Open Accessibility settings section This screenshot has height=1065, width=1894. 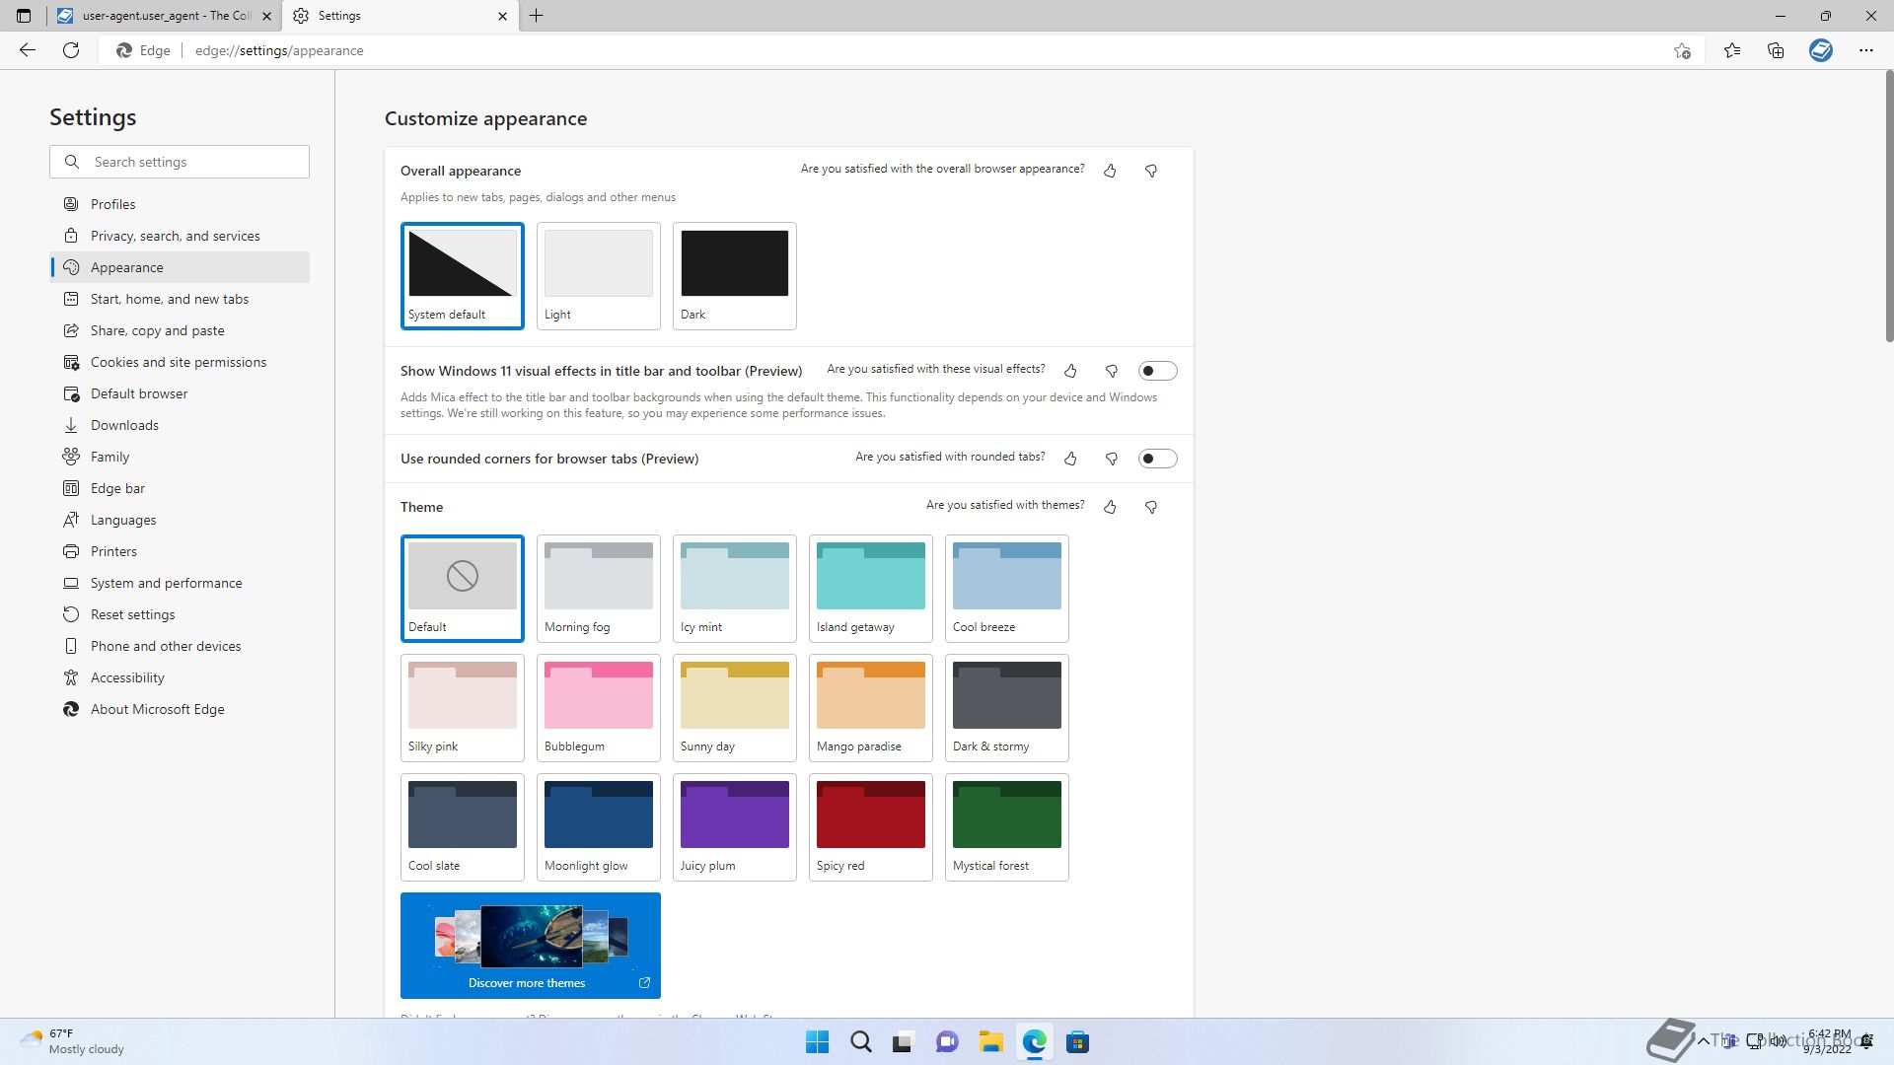(x=180, y=677)
